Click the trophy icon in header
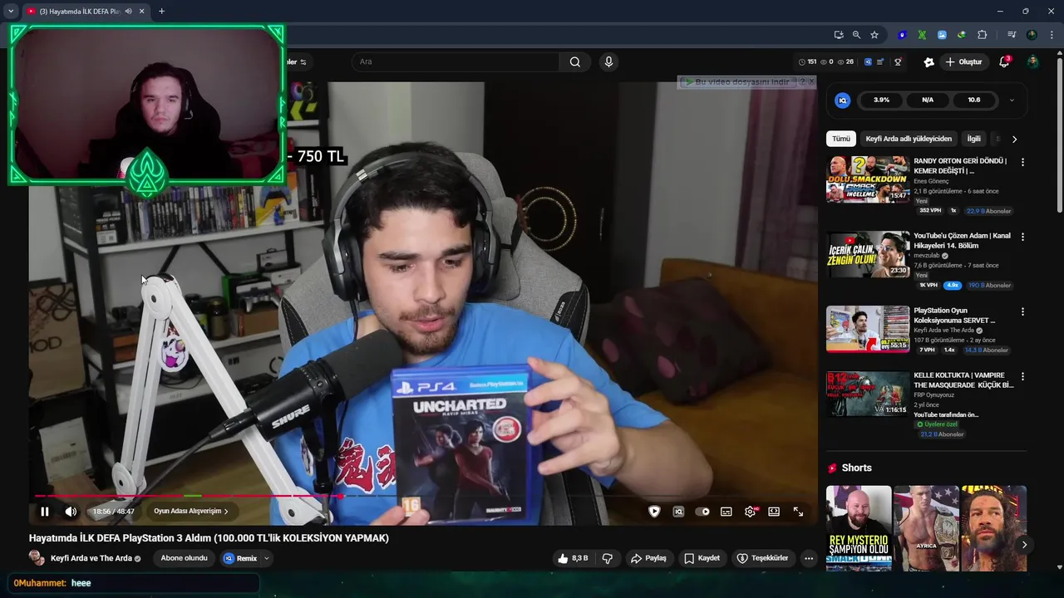Screen dimensions: 1064x598 (x=898, y=61)
